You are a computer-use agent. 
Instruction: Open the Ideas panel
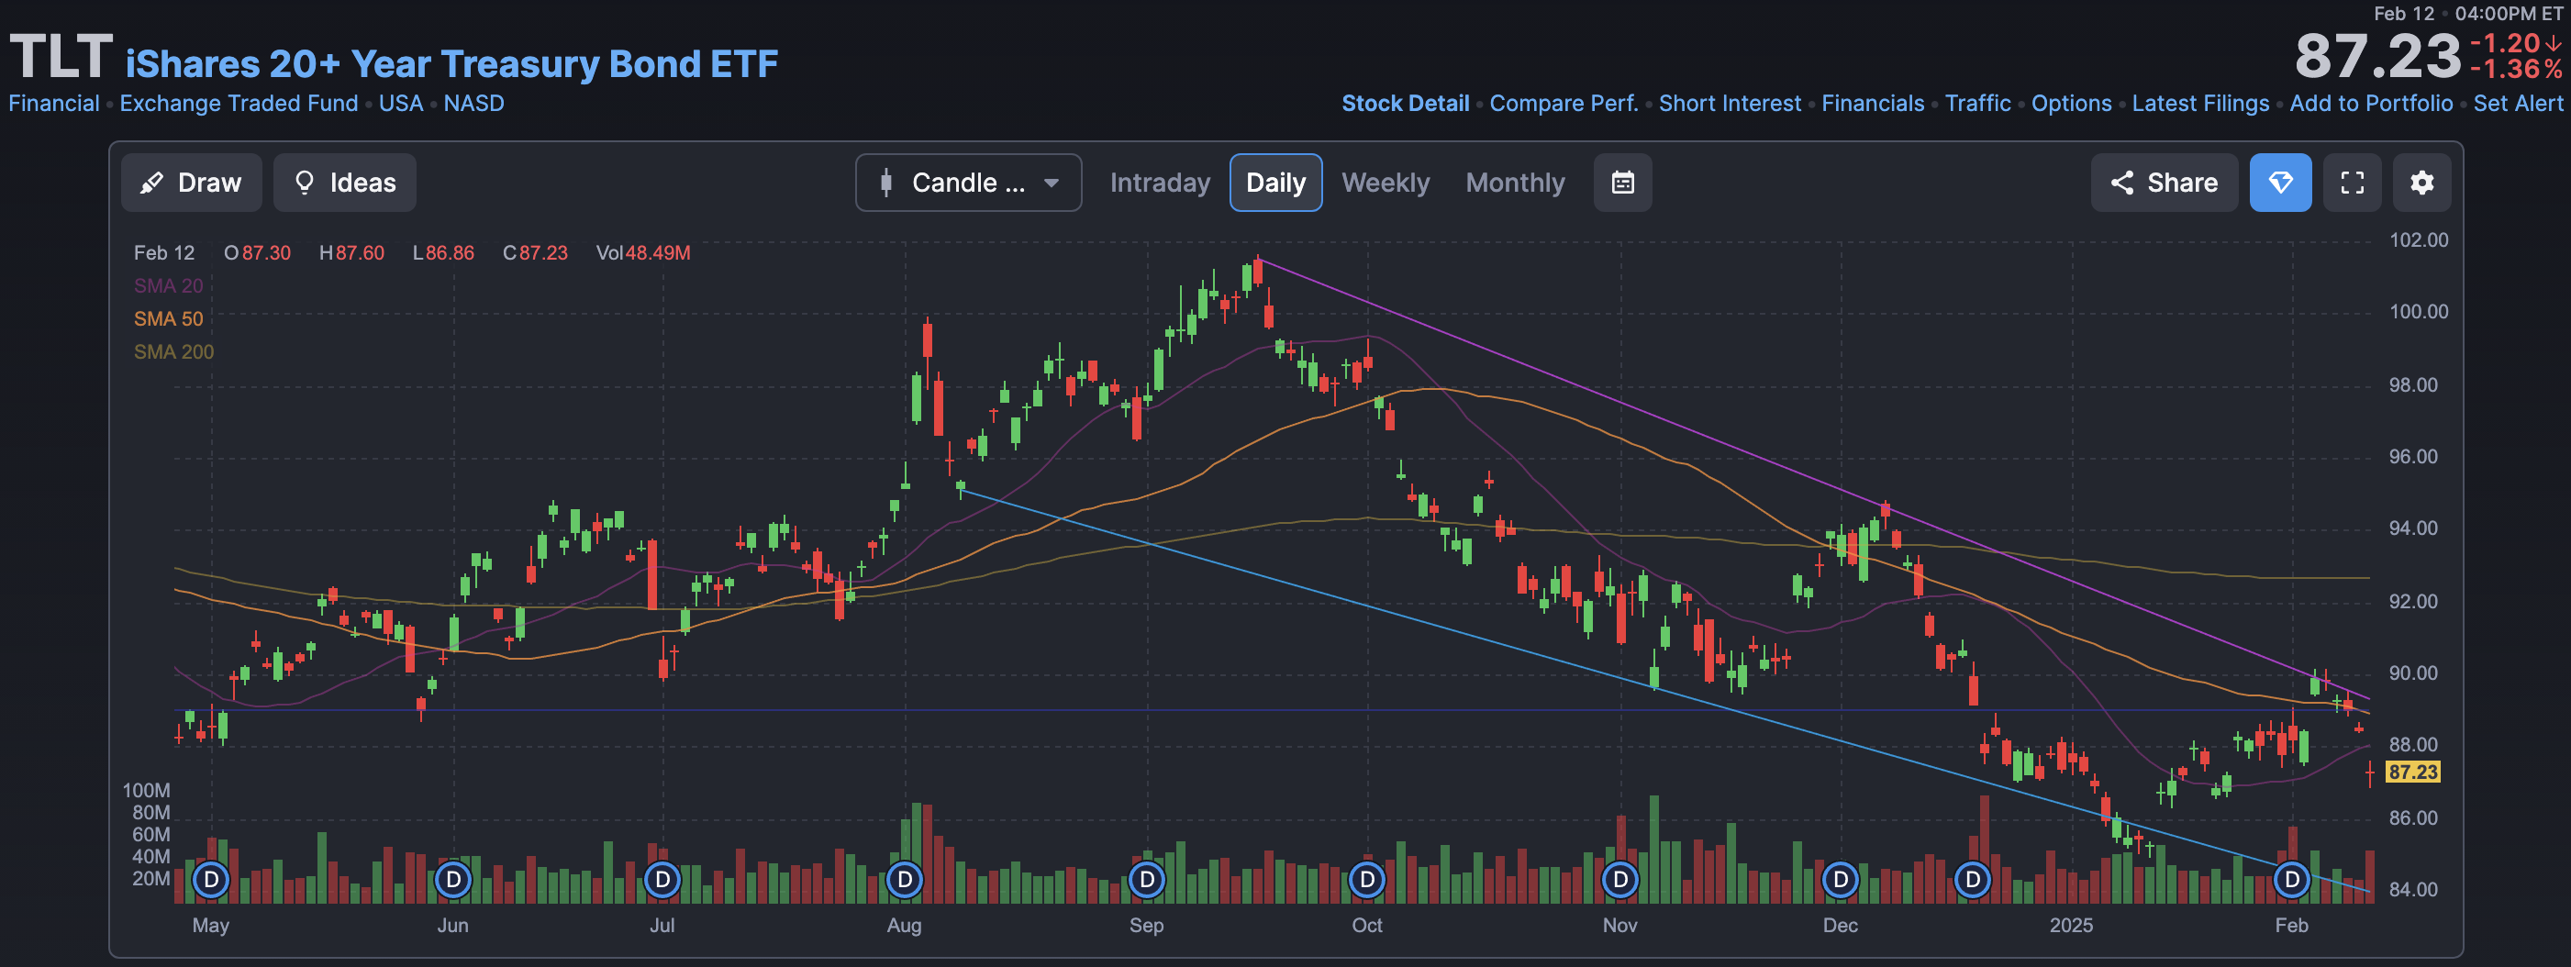[x=344, y=183]
